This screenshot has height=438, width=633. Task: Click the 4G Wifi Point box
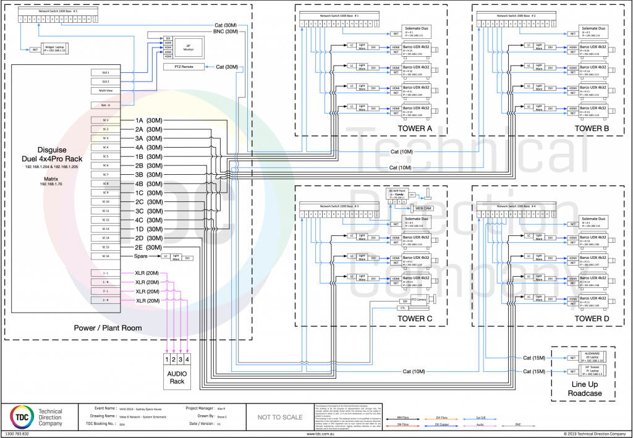[396, 193]
